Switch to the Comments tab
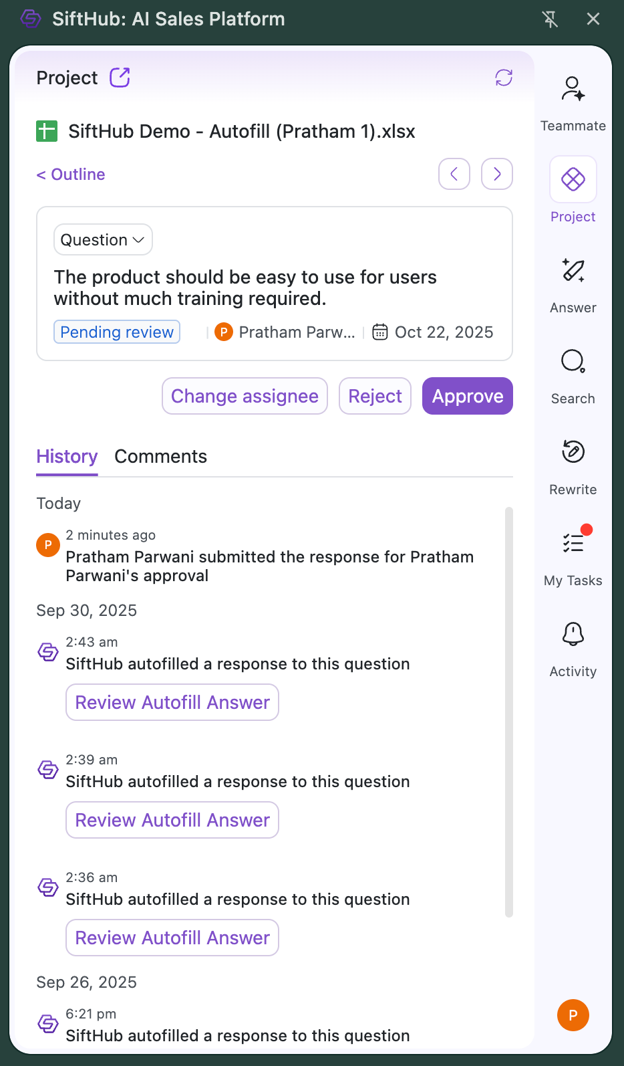 [160, 457]
